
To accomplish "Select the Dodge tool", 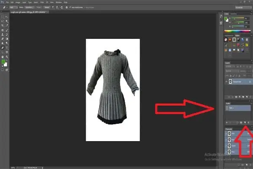I will pos(7,43).
